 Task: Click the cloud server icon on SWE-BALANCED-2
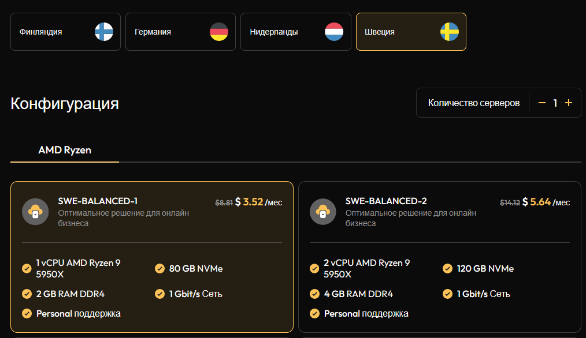(323, 212)
